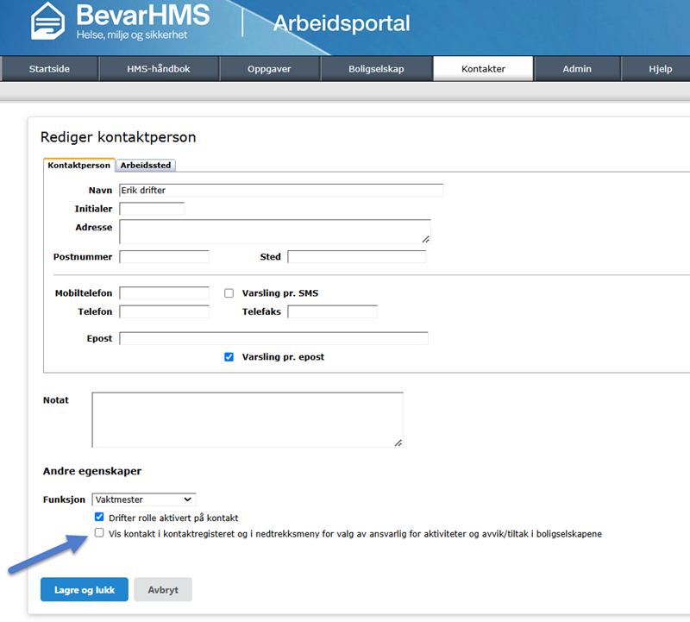
Task: Click the Mobiltelefon input field
Action: (x=164, y=293)
